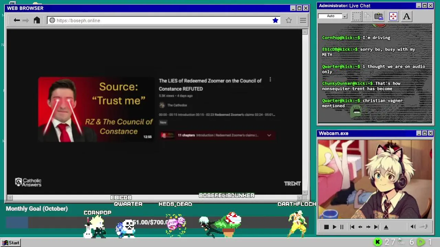Click the CORNPOP pixel character

(x=96, y=226)
